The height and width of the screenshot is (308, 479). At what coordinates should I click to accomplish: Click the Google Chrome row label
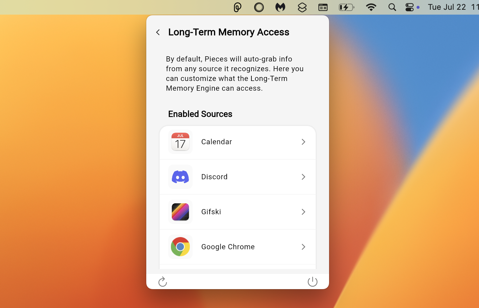tap(228, 247)
